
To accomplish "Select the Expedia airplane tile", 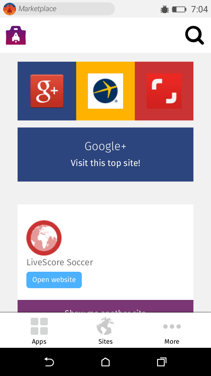I will coord(105,91).
